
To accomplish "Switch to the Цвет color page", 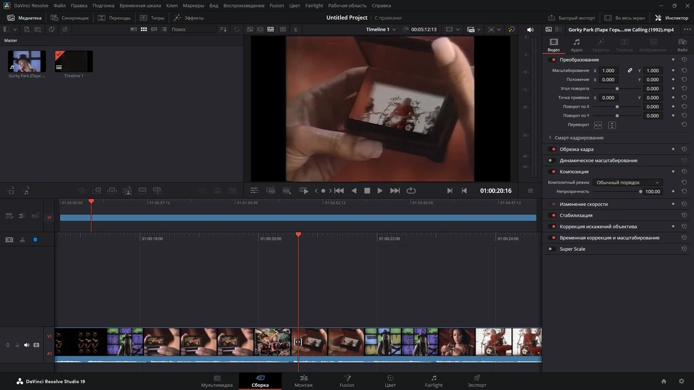I will click(x=390, y=381).
